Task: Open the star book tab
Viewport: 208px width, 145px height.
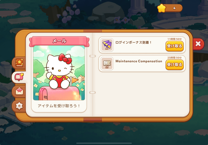Action: click(x=19, y=63)
